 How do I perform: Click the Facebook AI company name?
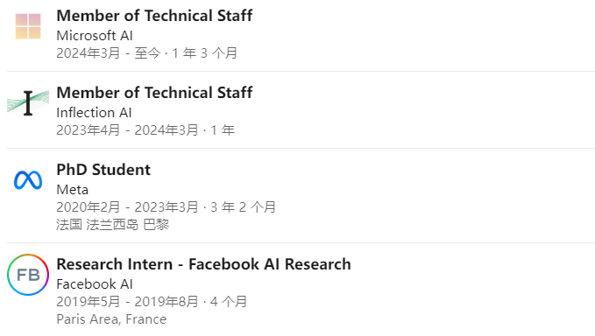coord(95,284)
